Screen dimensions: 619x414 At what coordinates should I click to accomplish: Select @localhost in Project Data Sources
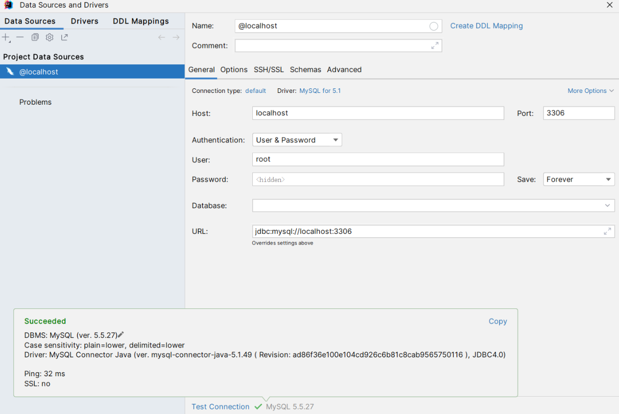pyautogui.click(x=92, y=71)
